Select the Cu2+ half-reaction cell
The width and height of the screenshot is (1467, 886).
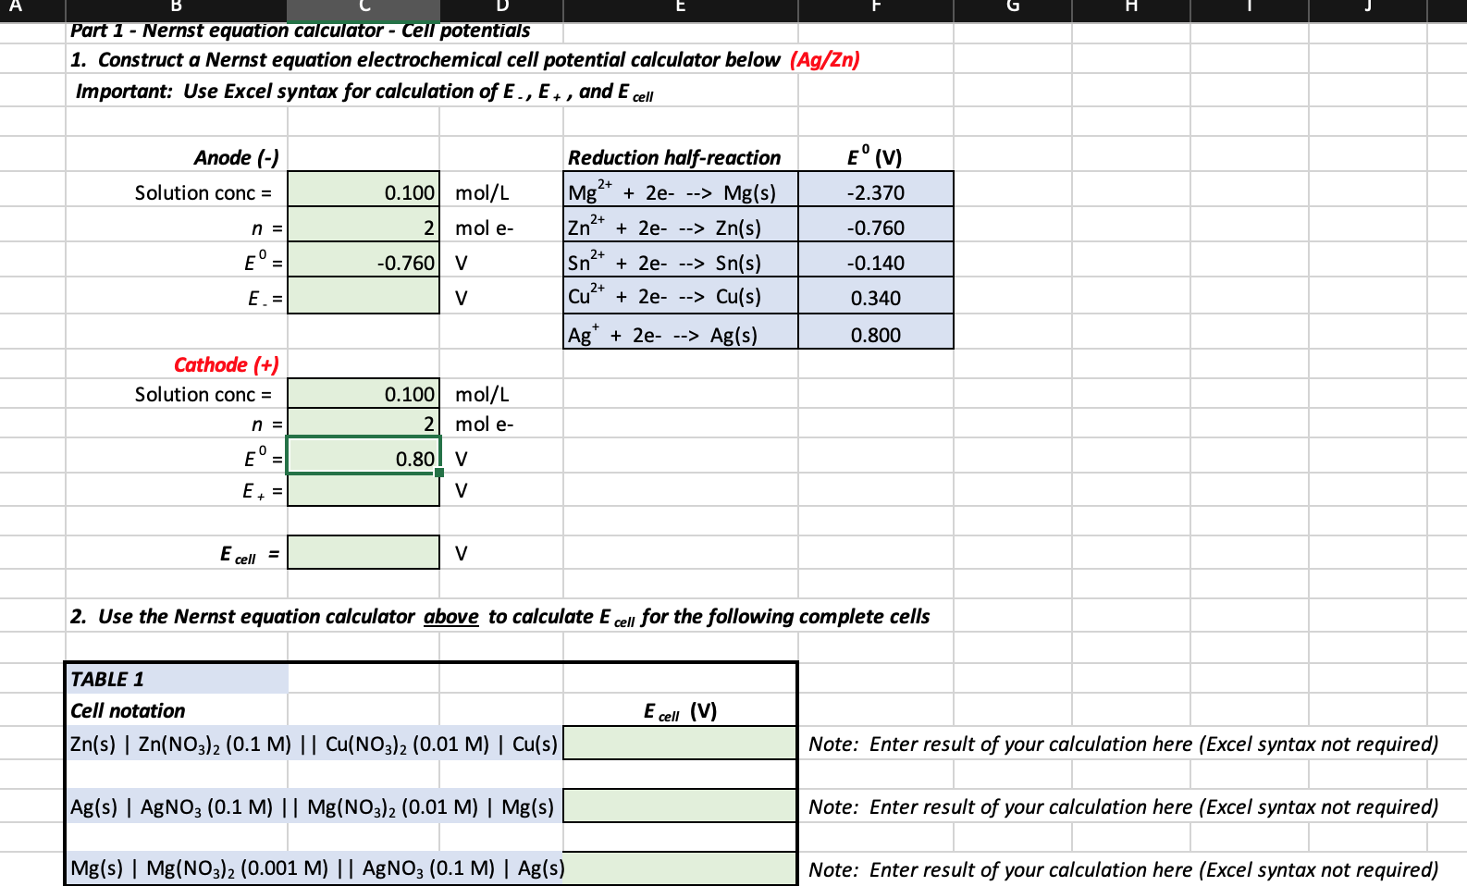point(681,296)
